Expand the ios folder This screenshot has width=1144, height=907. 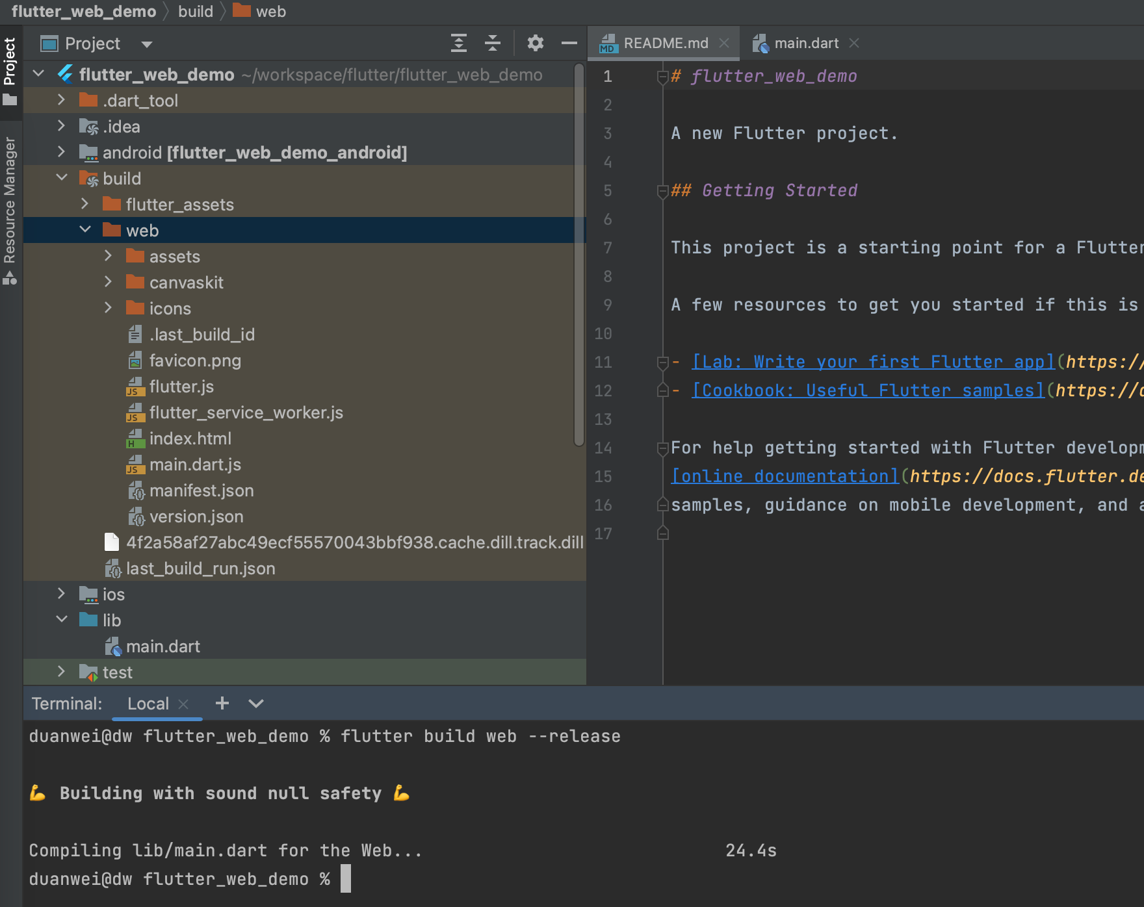coord(61,593)
